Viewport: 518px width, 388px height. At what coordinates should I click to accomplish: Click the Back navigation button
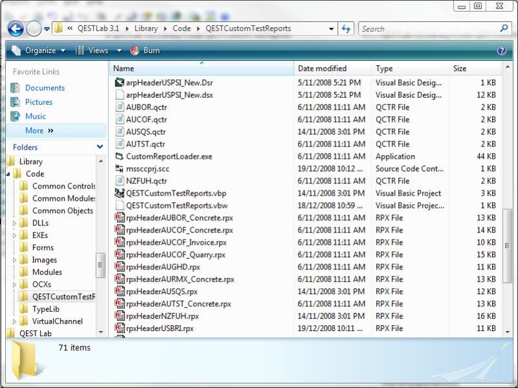tap(14, 29)
